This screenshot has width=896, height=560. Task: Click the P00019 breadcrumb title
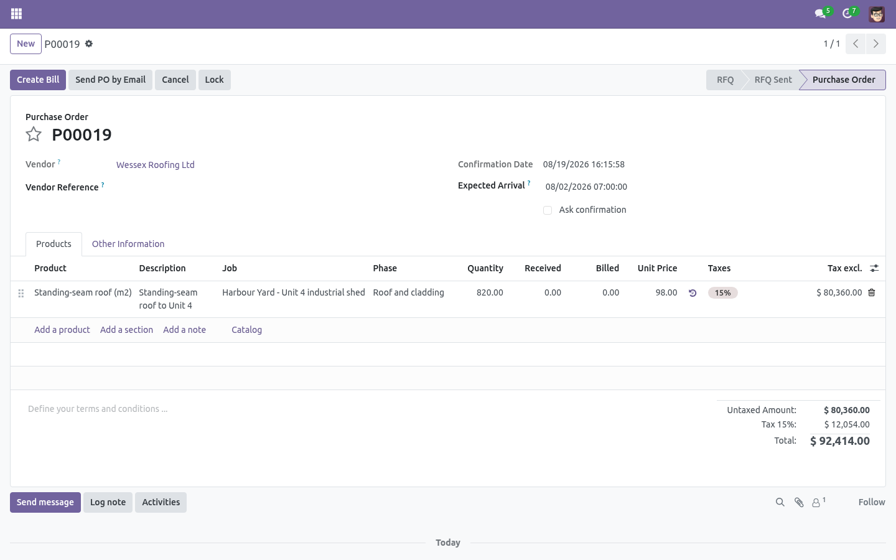[x=62, y=44]
